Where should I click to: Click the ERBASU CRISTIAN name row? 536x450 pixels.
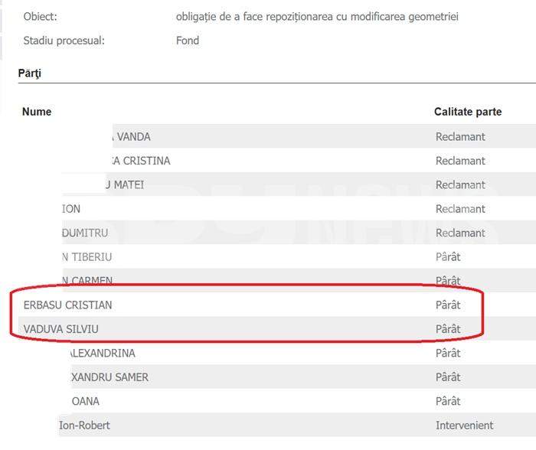point(68,305)
